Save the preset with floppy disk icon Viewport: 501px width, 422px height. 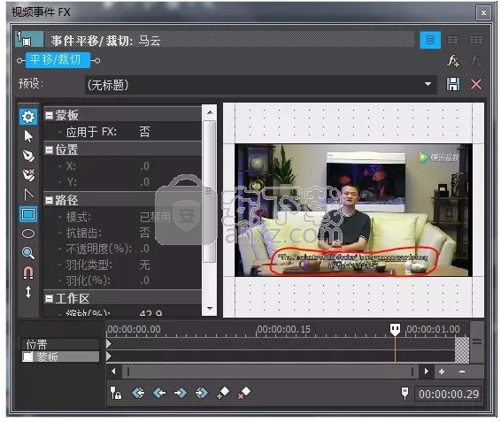(452, 84)
